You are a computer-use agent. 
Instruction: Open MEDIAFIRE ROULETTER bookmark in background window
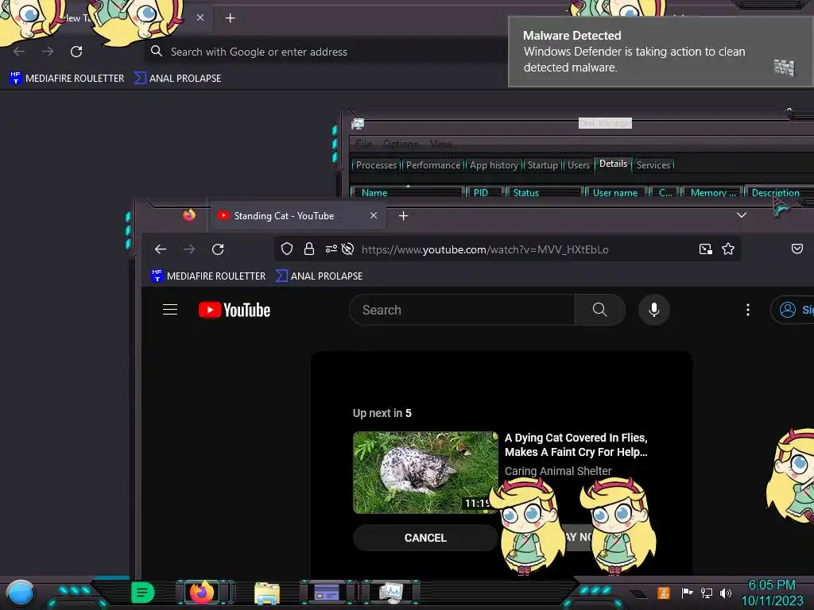[67, 79]
